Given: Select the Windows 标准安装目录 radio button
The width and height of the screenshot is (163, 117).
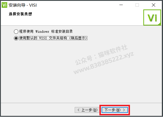Looking at the screenshot, I should pos(16,31).
